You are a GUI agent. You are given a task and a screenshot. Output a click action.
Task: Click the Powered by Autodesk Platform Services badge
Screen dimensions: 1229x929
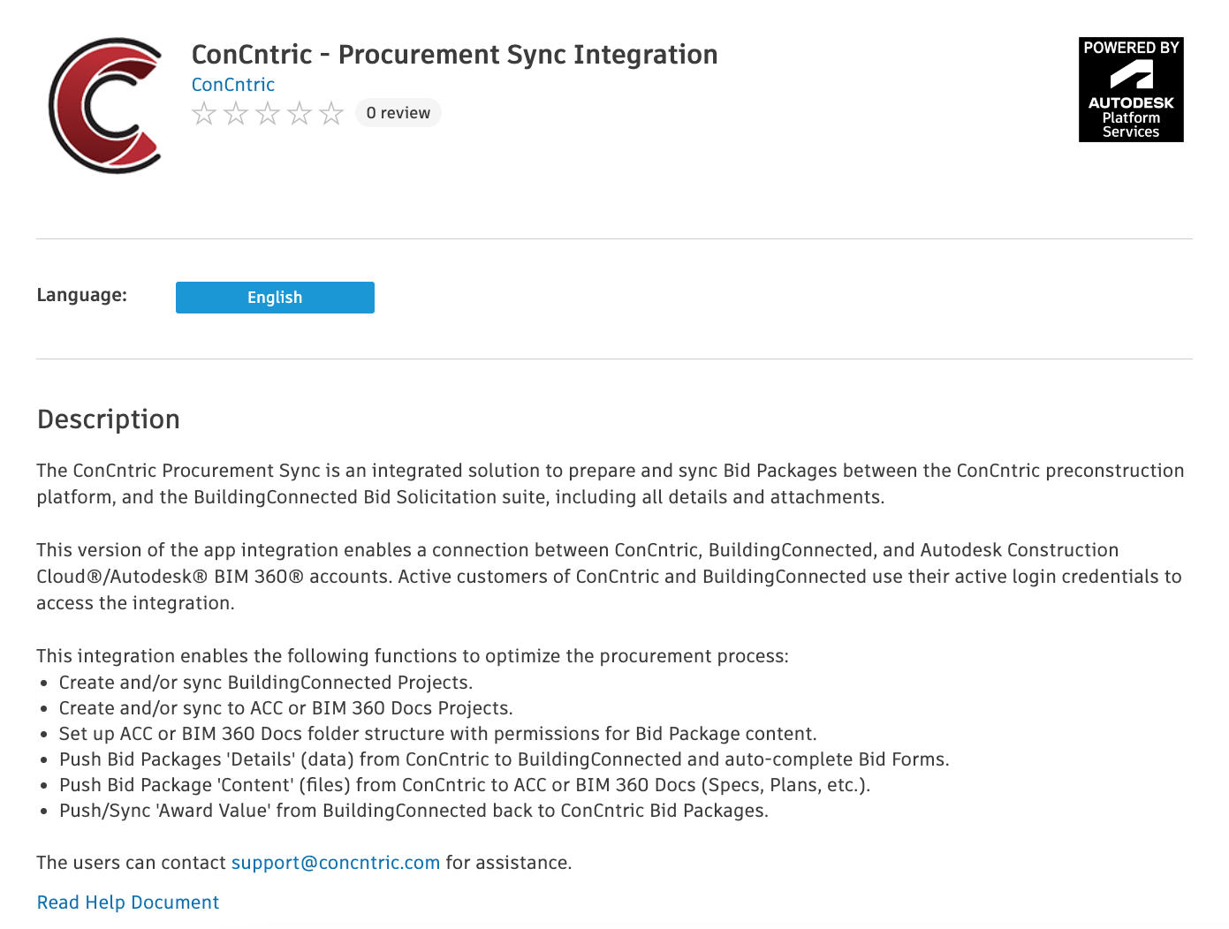coord(1130,89)
